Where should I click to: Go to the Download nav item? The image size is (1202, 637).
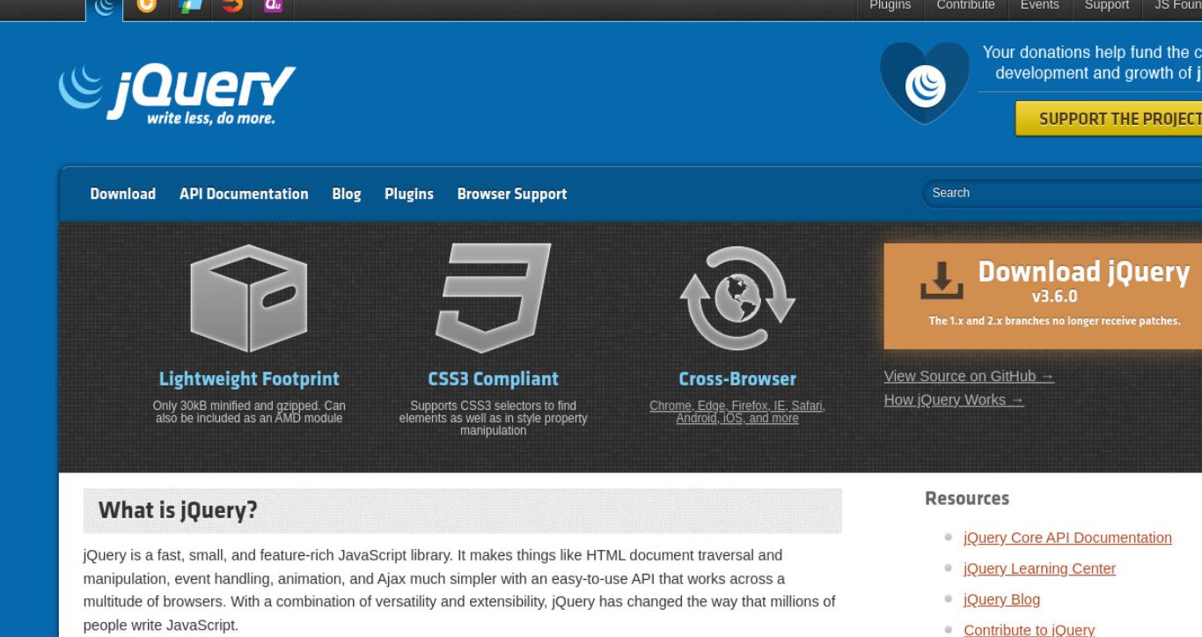click(123, 194)
